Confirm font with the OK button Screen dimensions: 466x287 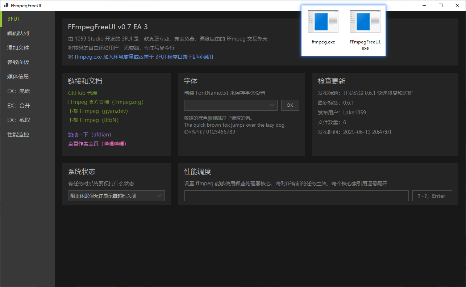[290, 105]
